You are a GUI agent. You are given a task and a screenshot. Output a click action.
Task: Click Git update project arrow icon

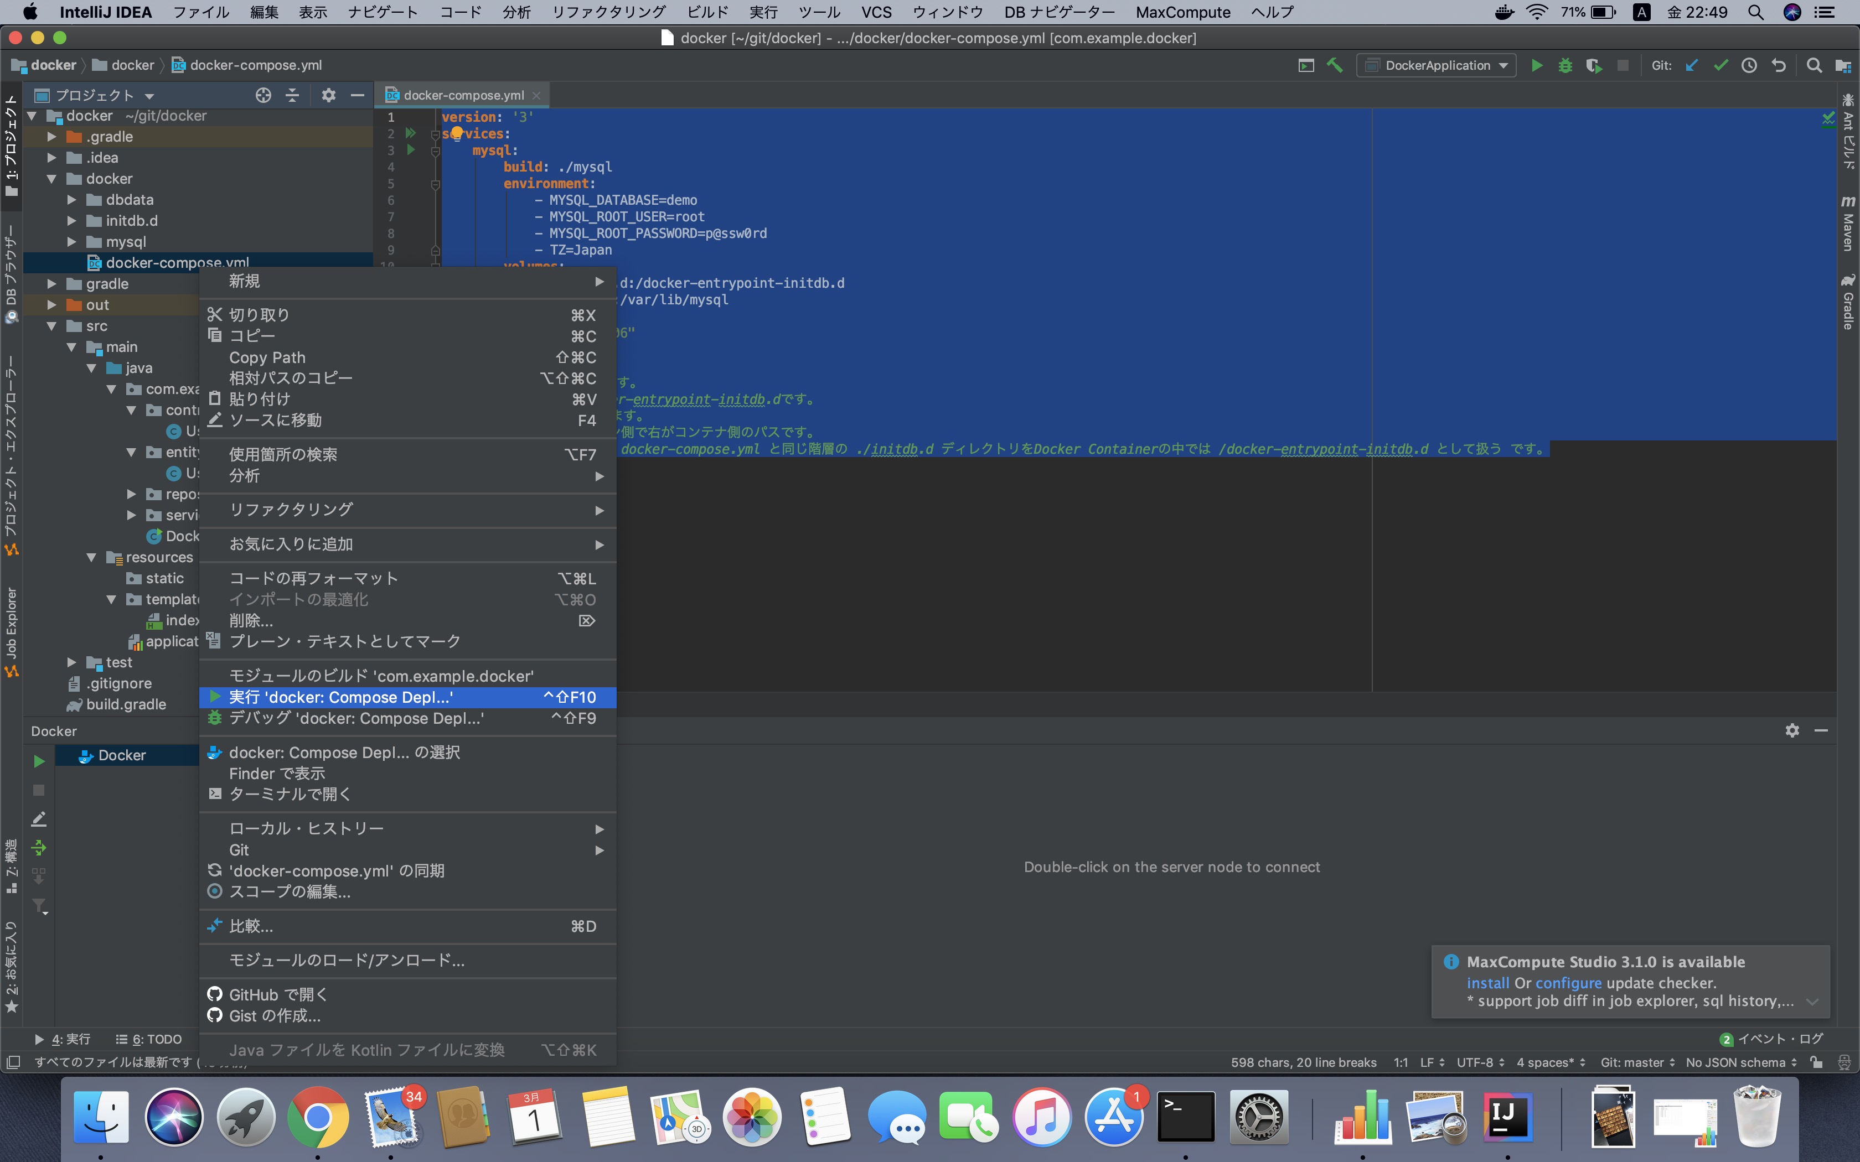click(1692, 65)
